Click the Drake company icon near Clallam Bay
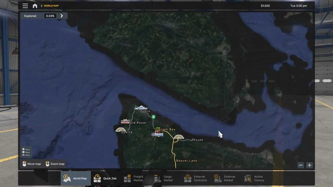Image resolution: width=333 pixels, height=187 pixels. coord(158,134)
